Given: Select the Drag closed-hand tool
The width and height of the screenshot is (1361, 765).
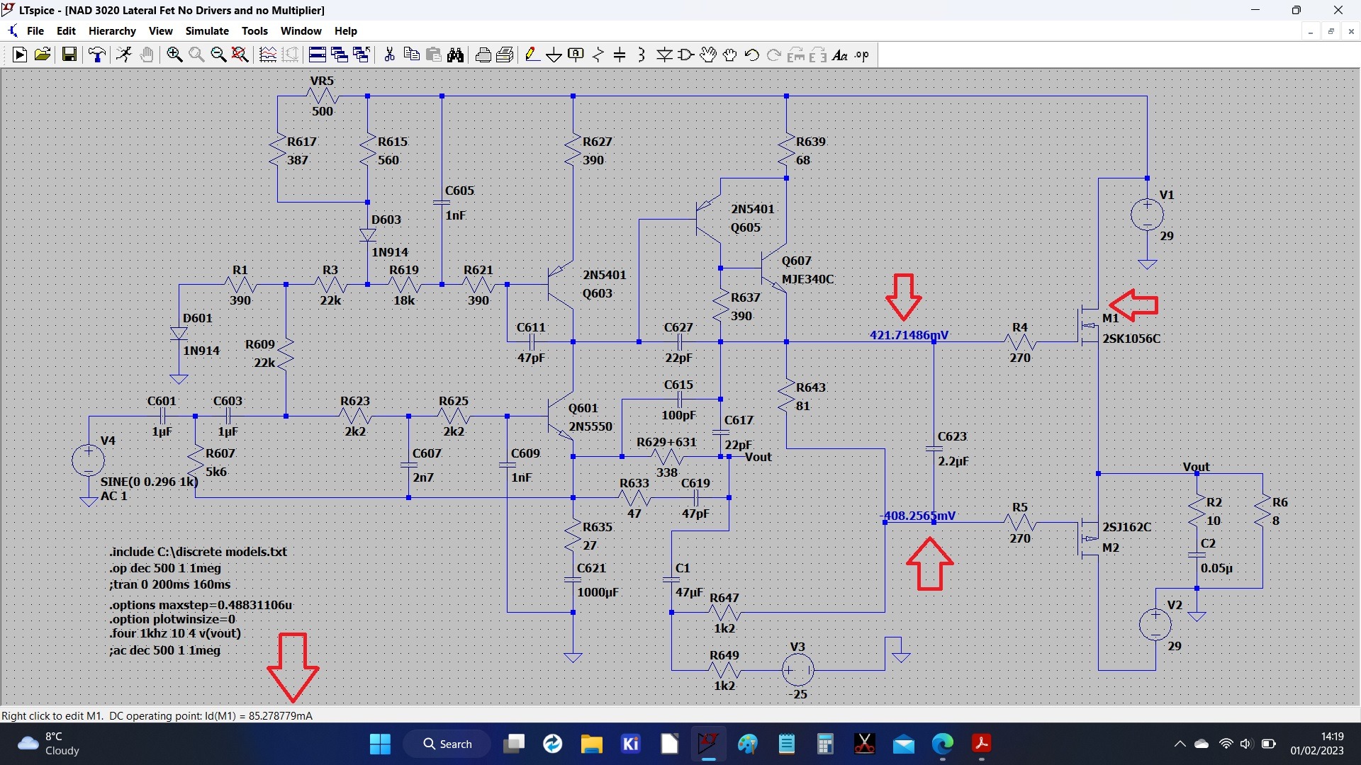Looking at the screenshot, I should (x=730, y=55).
